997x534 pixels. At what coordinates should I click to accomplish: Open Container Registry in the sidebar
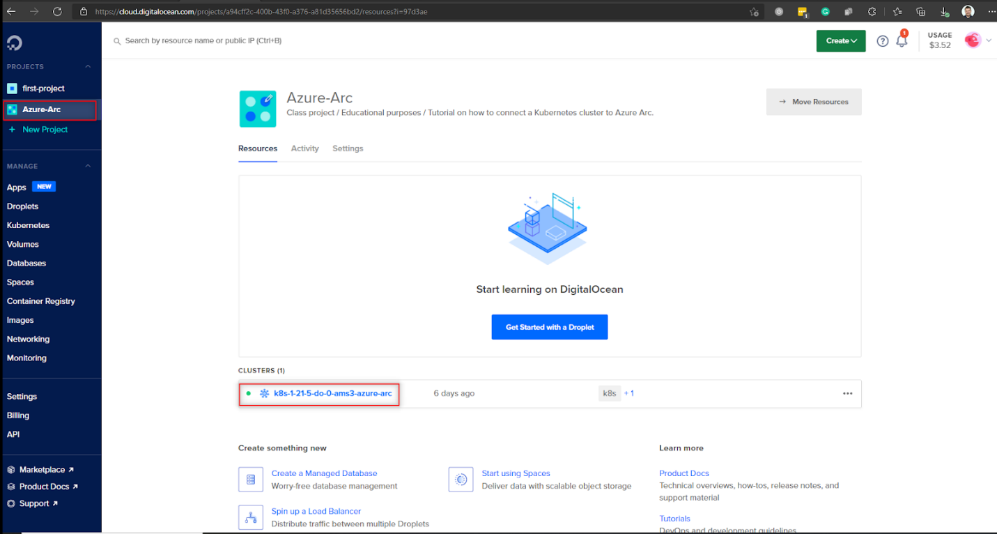[41, 301]
